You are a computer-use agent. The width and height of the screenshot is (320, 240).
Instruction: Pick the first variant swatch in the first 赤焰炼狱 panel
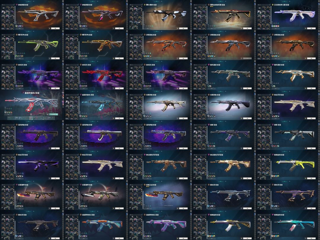(x=16, y=26)
